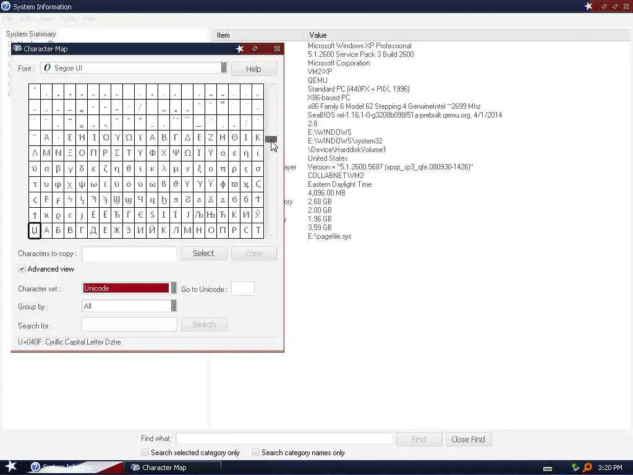Select Cyrillic capital Zhe Ж in the grid
The image size is (633, 475).
[117, 231]
